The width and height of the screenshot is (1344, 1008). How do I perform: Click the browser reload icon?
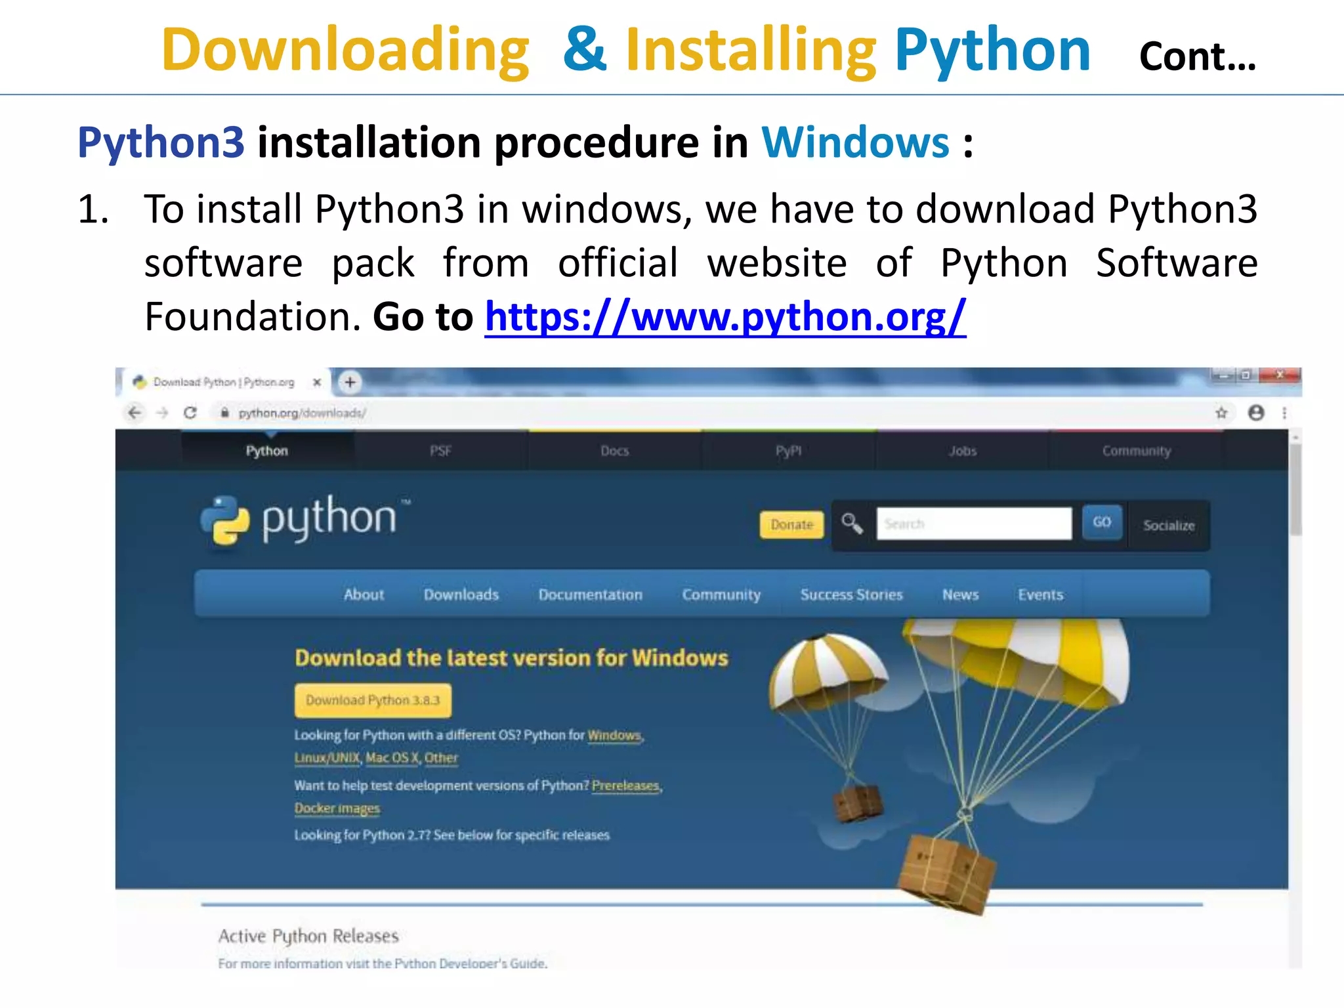pos(190,413)
